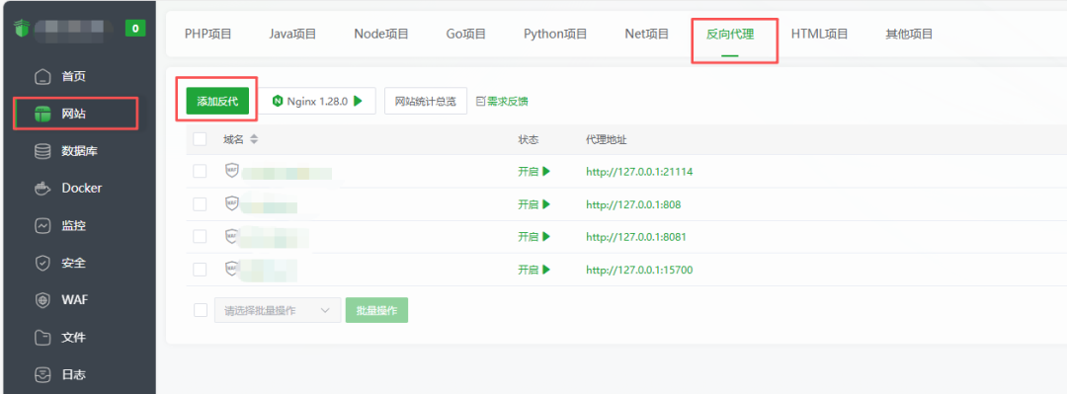Click the 状态 column header
This screenshot has width=1067, height=394.
528,139
